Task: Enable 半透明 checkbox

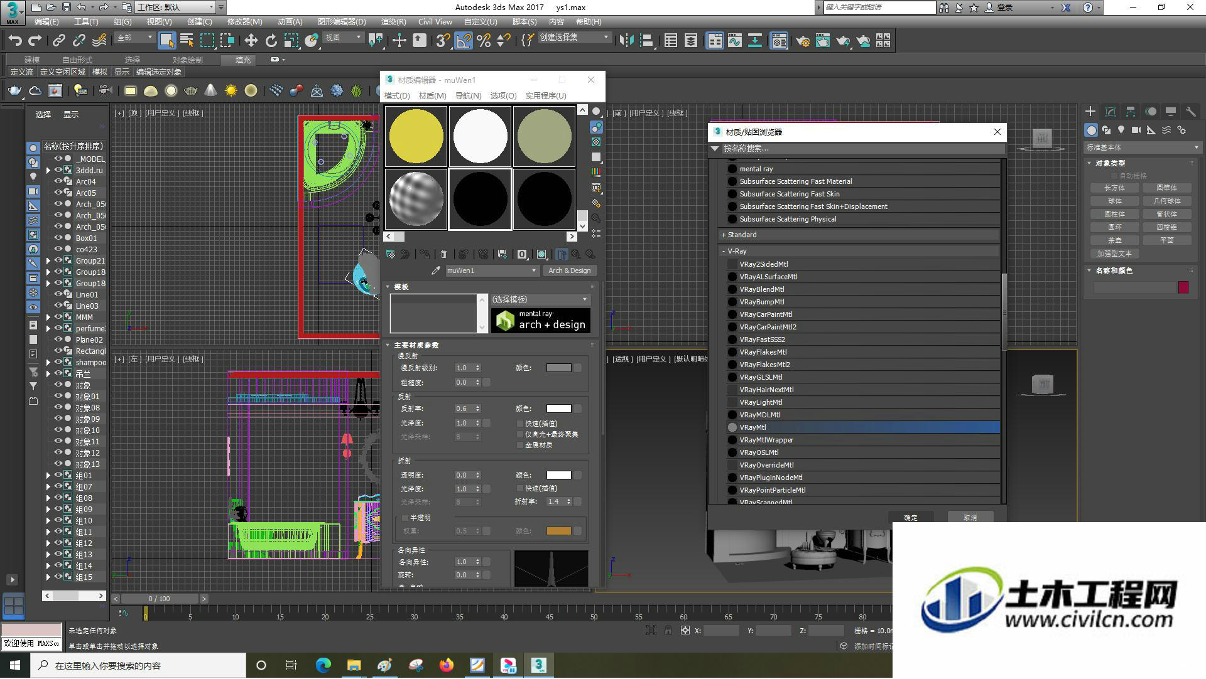Action: click(x=405, y=518)
